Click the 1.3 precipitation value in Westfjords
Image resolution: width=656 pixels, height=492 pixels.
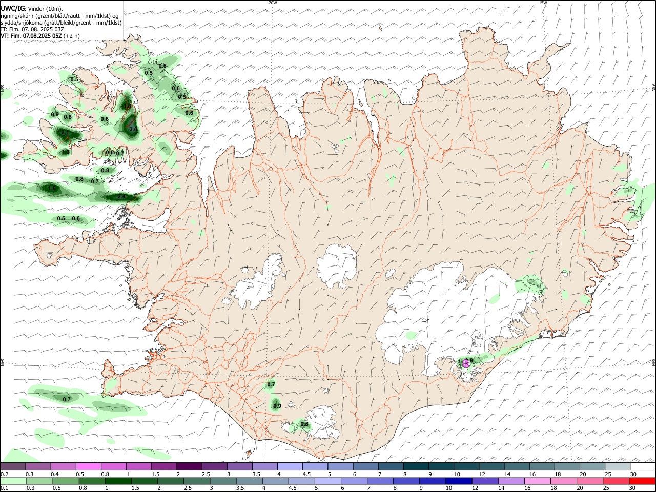coord(66,152)
